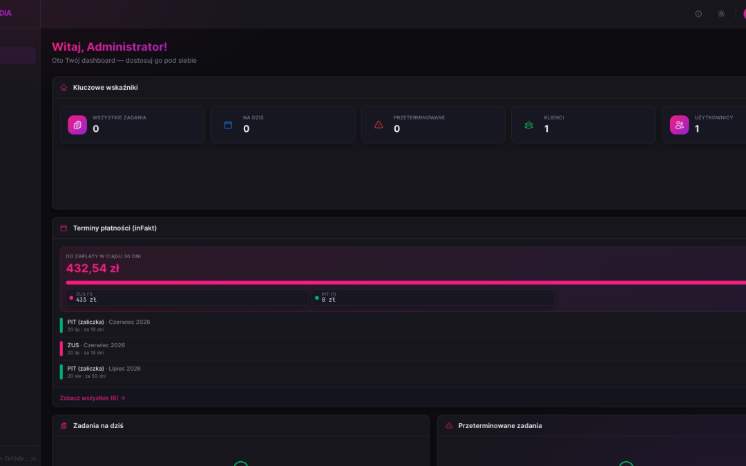Click the 432,54 zł amount
The width and height of the screenshot is (746, 466).
coord(93,268)
